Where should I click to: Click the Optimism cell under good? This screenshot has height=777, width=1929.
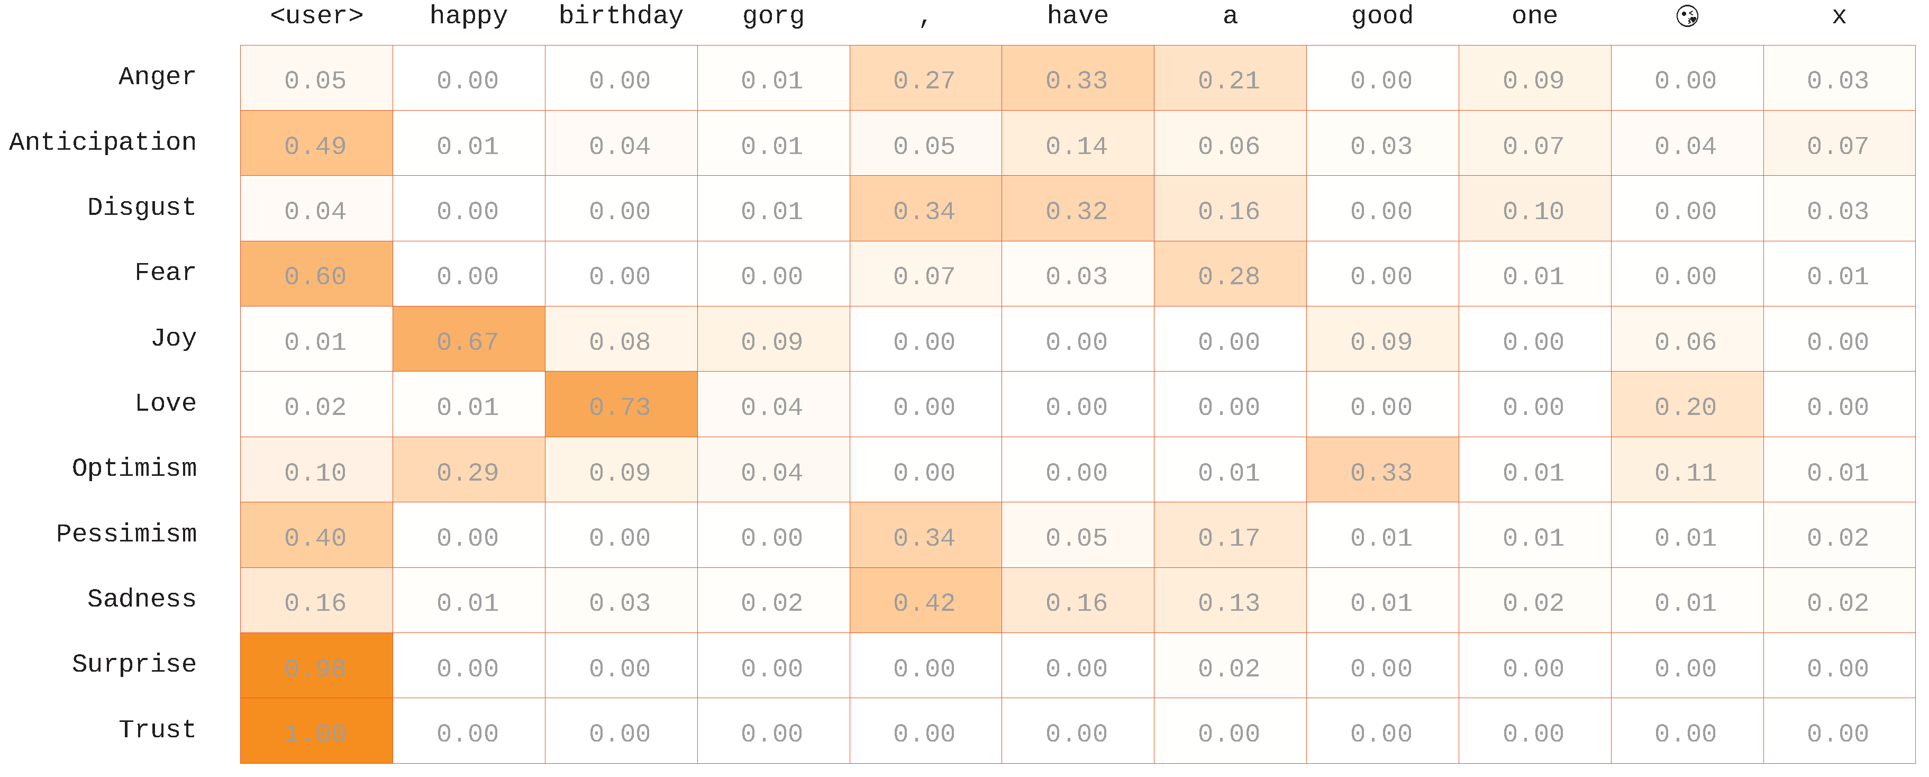(1381, 471)
